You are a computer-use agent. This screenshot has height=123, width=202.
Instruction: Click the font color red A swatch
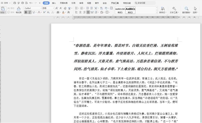pyautogui.click(x=63, y=12)
